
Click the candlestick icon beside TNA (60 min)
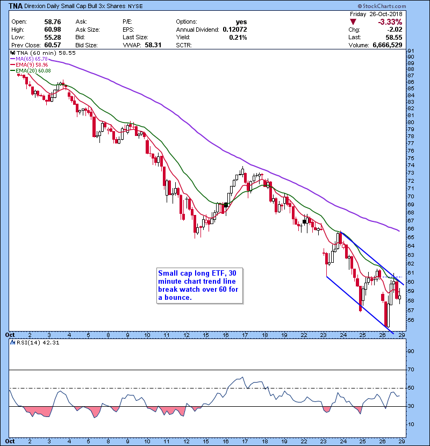click(12, 53)
